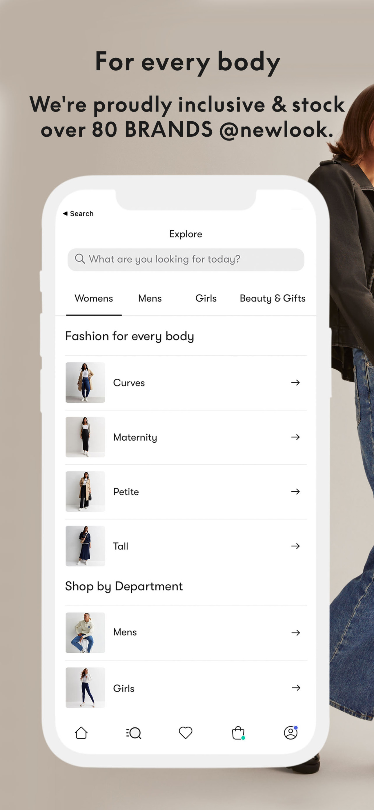This screenshot has height=810, width=374.
Task: Click the arrow on the Tall row
Action: (295, 546)
